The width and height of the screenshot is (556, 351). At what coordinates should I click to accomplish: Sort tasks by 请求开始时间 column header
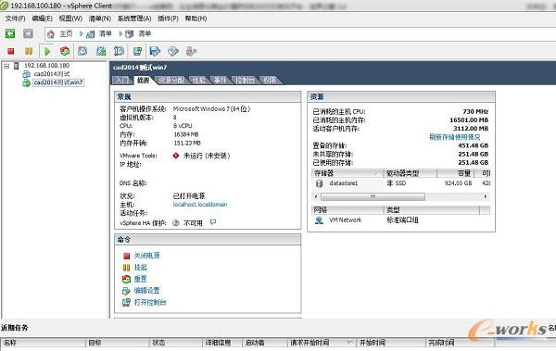322,343
